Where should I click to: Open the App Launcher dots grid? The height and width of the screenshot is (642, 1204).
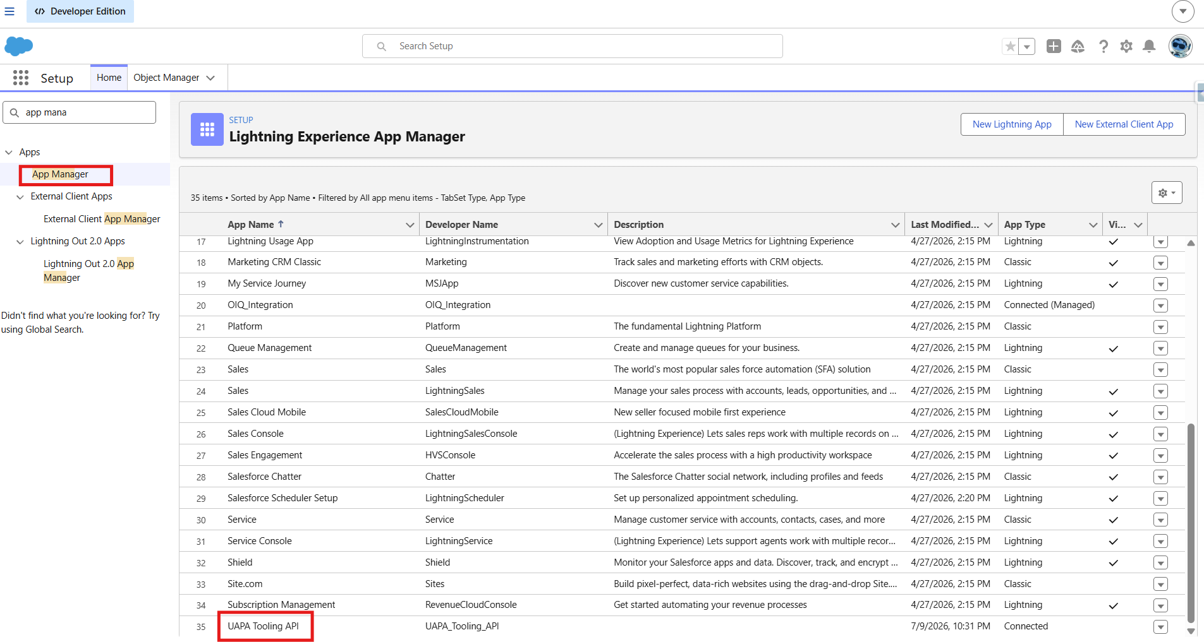[21, 78]
